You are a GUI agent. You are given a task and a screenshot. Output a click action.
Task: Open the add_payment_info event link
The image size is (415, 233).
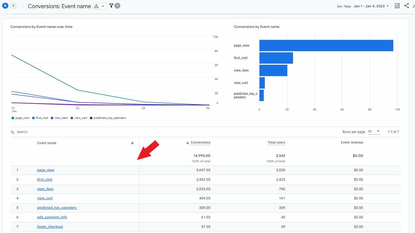point(52,217)
